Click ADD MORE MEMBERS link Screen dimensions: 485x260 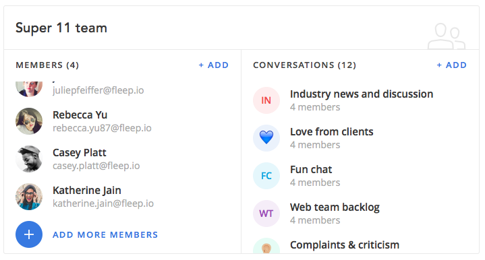click(105, 234)
